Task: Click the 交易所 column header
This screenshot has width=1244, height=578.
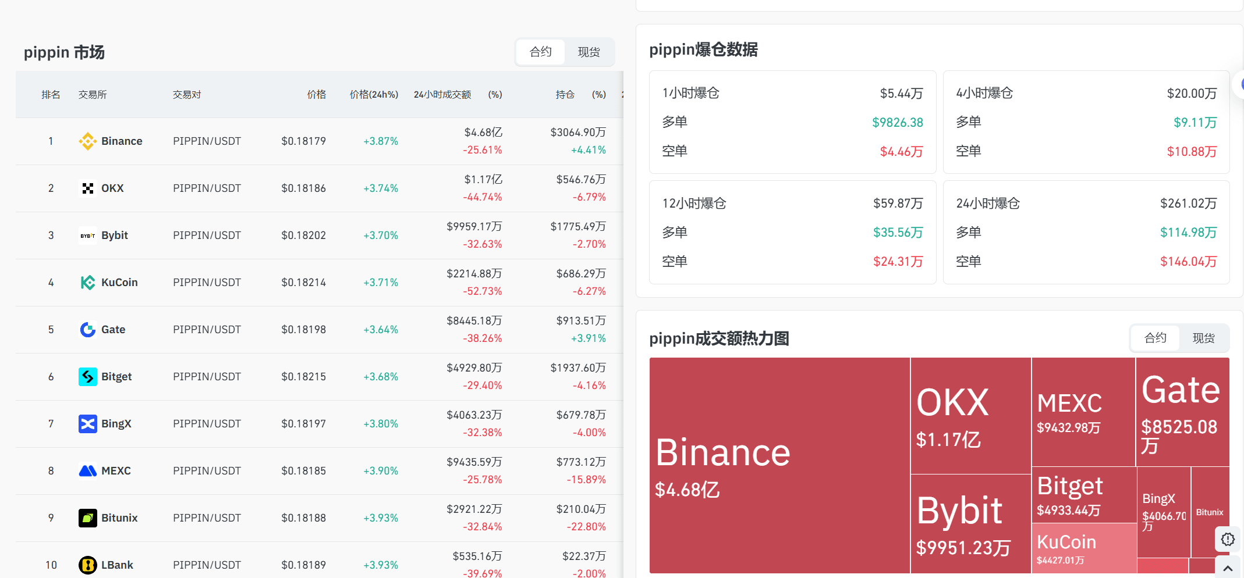Action: (93, 95)
